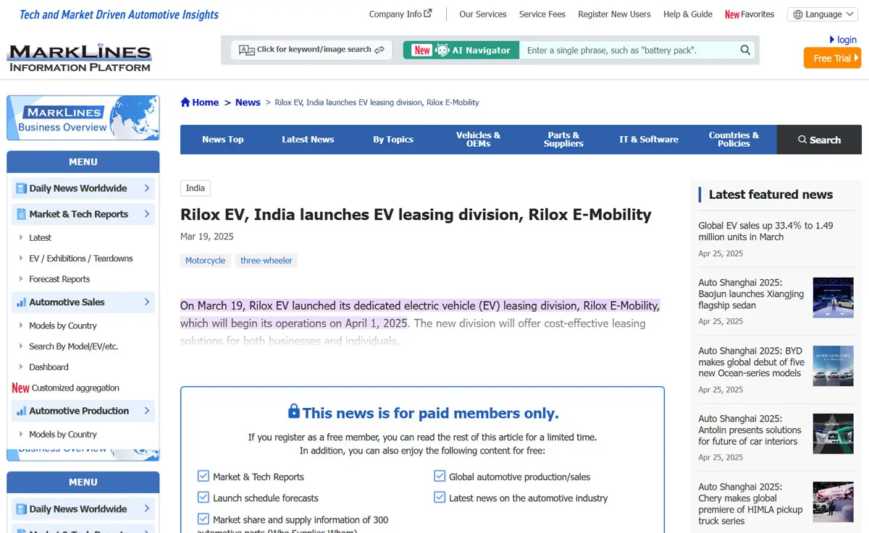Click inside the AI Navigator search field
869x533 pixels.
(x=629, y=50)
